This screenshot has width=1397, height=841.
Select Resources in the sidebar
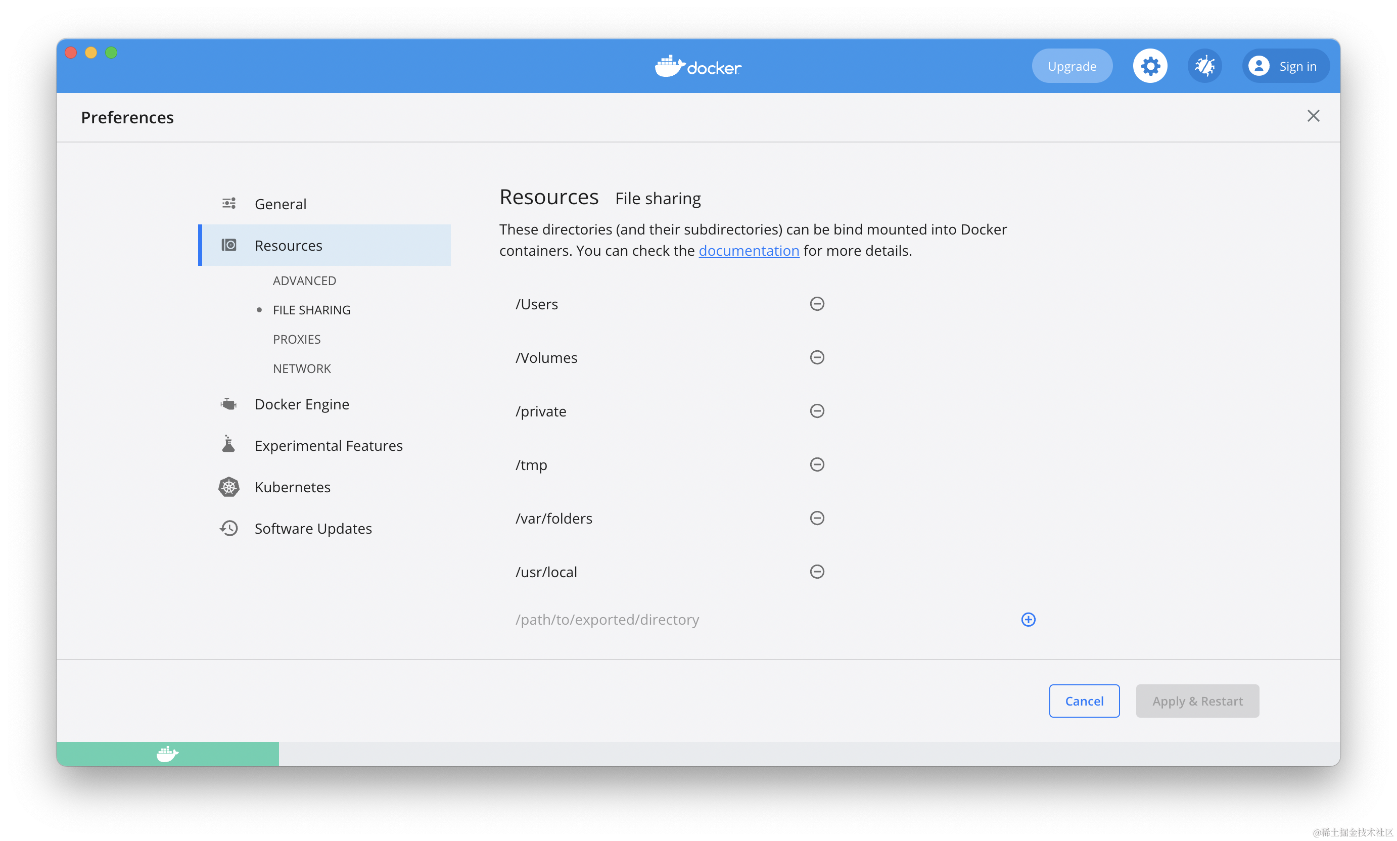click(289, 246)
